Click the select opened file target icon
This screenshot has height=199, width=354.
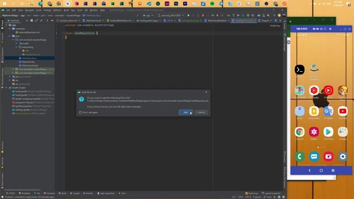32,20
